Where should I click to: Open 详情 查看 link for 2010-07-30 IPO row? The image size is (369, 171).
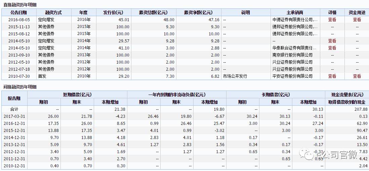tap(332, 76)
